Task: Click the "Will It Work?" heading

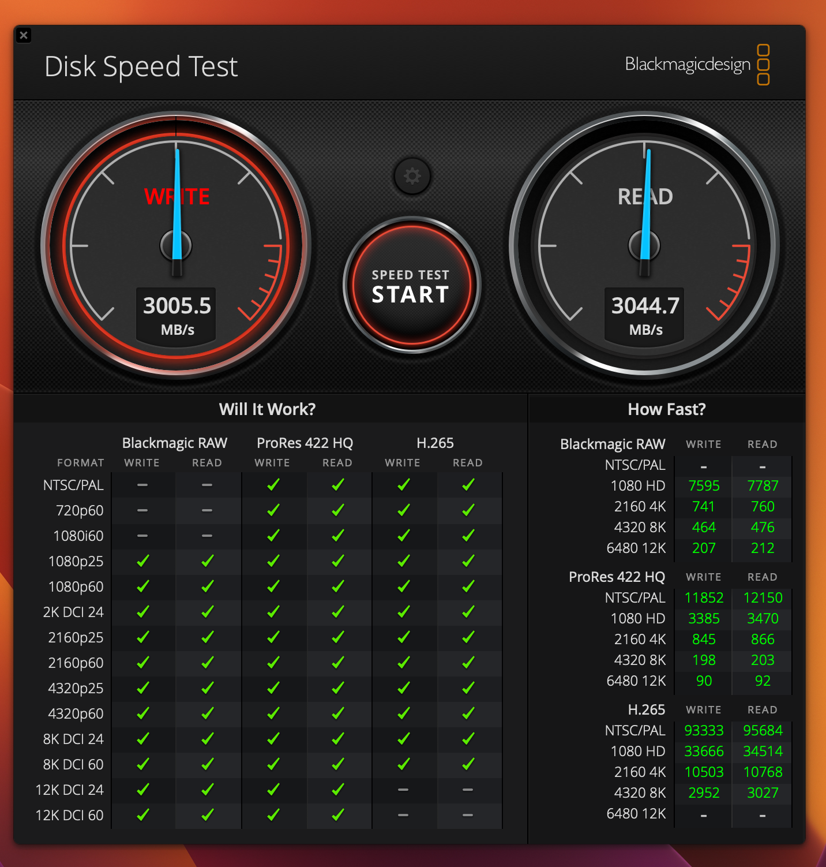Action: (x=268, y=409)
